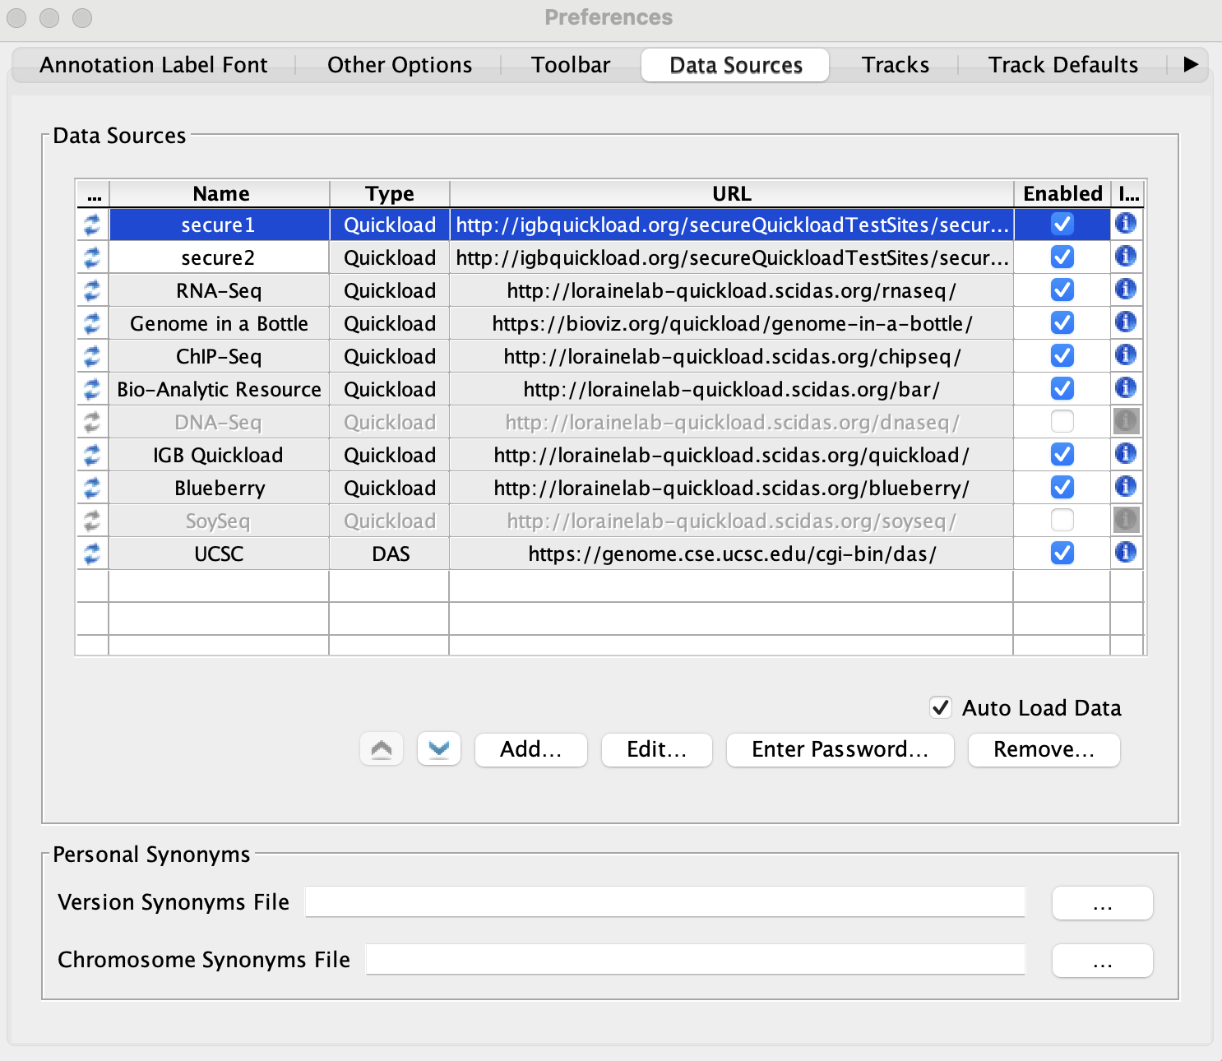Disable the secure1 data source checkbox
Screen dimensions: 1222x1061
1062,224
